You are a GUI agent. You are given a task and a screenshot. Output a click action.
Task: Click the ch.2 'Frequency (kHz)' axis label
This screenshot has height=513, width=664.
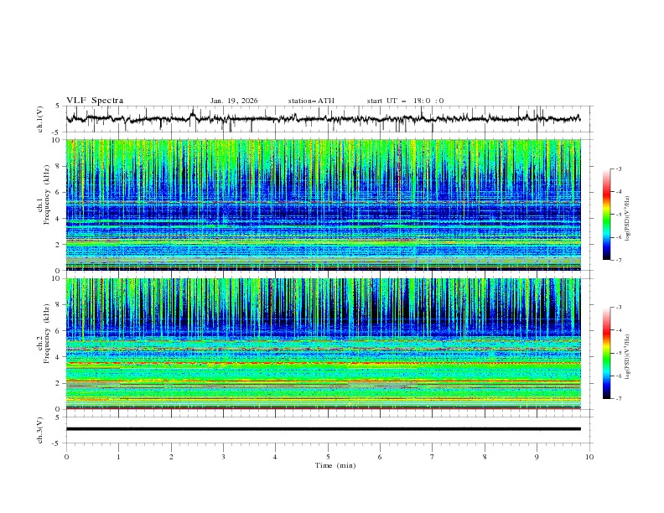[x=46, y=333]
